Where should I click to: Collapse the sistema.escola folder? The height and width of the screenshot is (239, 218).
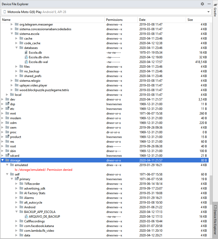tap(12, 34)
